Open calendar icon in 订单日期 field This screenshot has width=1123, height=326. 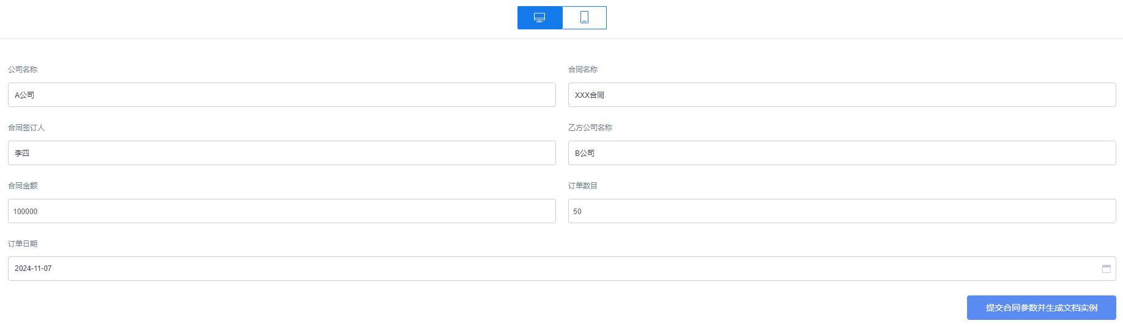[x=1106, y=269]
